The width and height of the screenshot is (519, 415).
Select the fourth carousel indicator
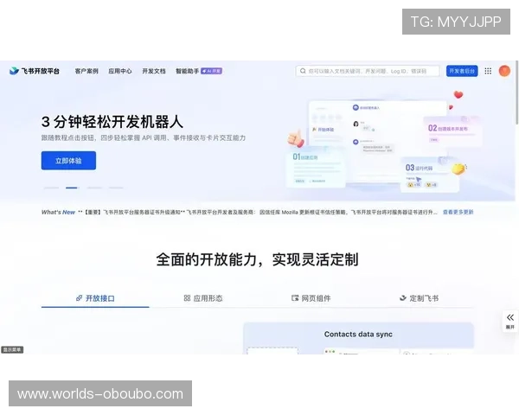[116, 188]
